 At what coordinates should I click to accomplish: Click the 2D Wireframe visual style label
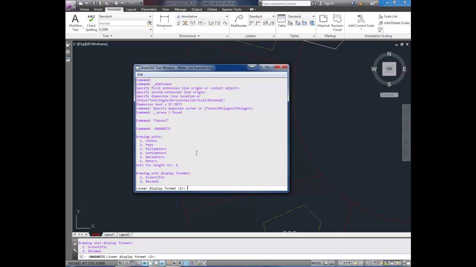point(97,44)
